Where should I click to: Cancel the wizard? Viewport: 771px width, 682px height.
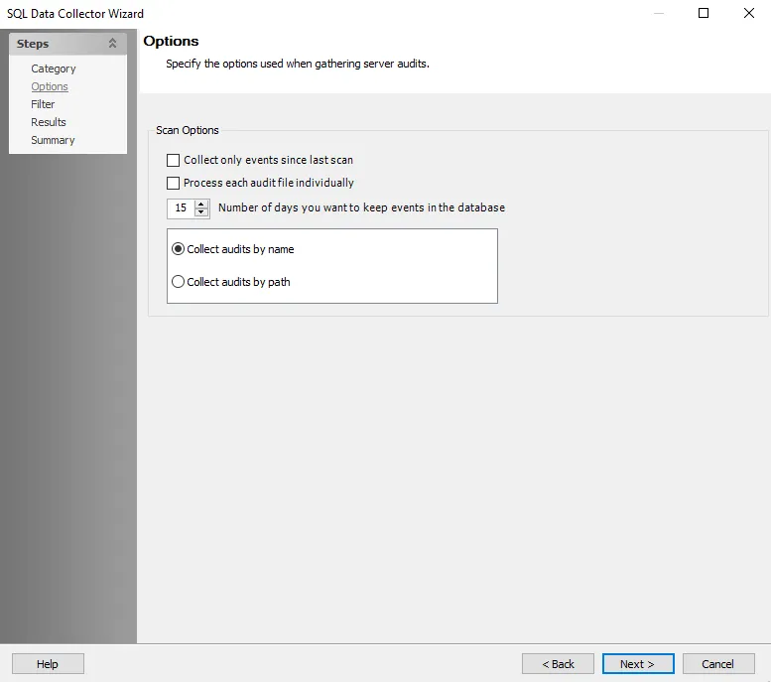pos(717,664)
